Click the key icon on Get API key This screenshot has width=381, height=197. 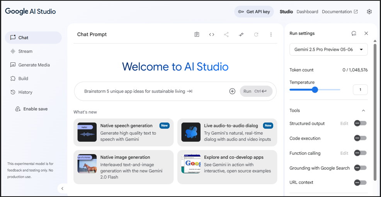[241, 12]
